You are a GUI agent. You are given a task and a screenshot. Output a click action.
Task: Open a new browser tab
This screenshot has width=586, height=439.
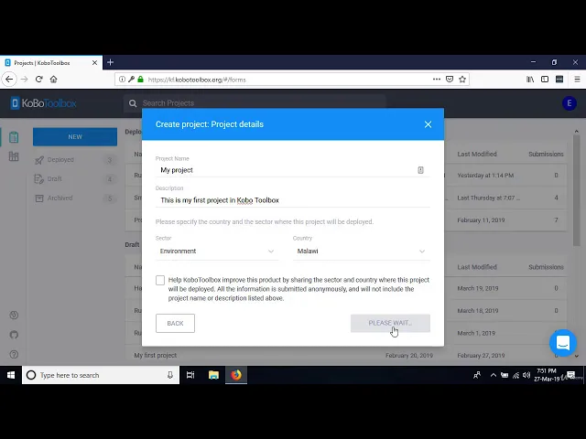(110, 62)
